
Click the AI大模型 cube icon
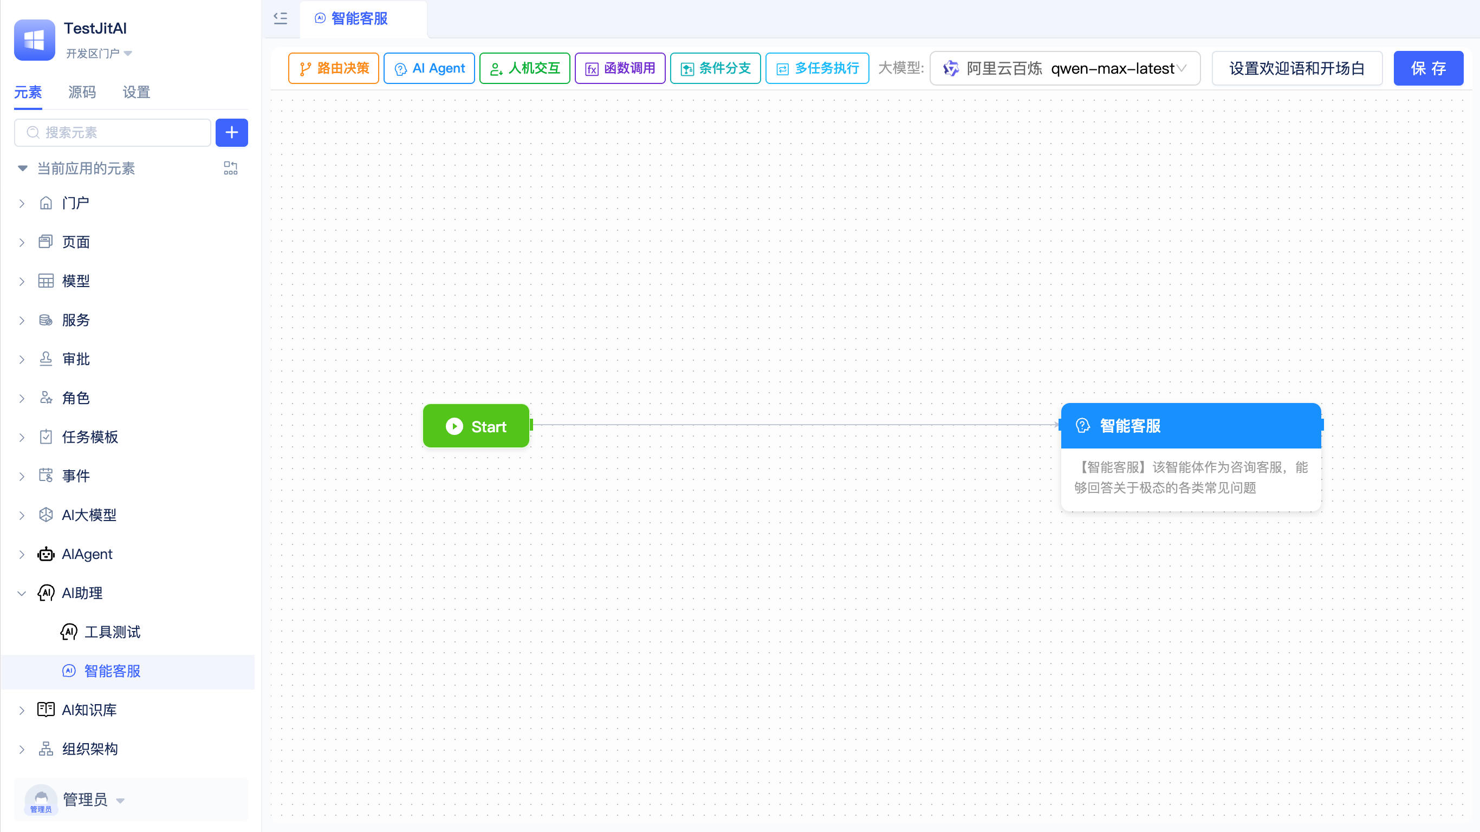[x=46, y=515]
